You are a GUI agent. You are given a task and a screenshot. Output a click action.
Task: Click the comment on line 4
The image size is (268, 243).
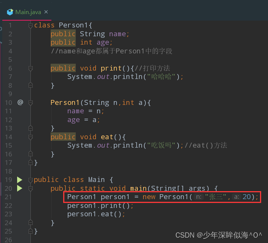click(112, 51)
